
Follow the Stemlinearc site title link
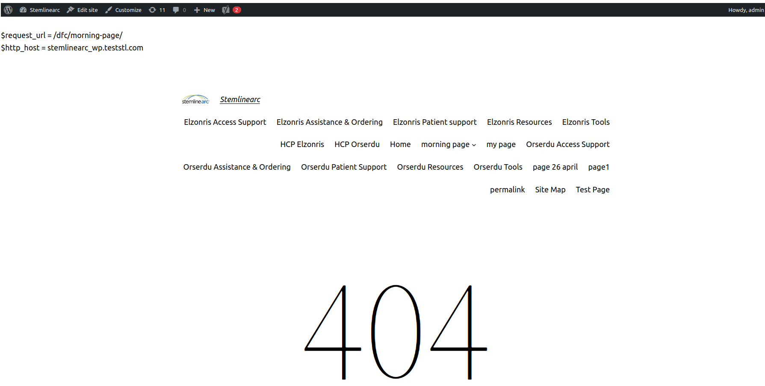240,100
